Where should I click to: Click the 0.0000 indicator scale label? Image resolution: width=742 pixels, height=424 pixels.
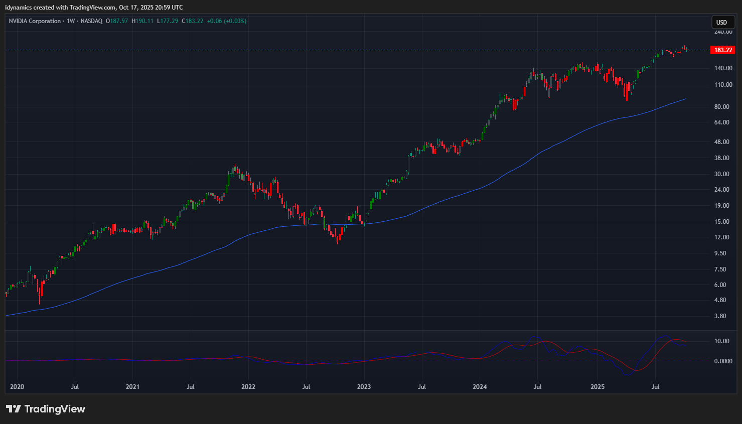tap(723, 361)
